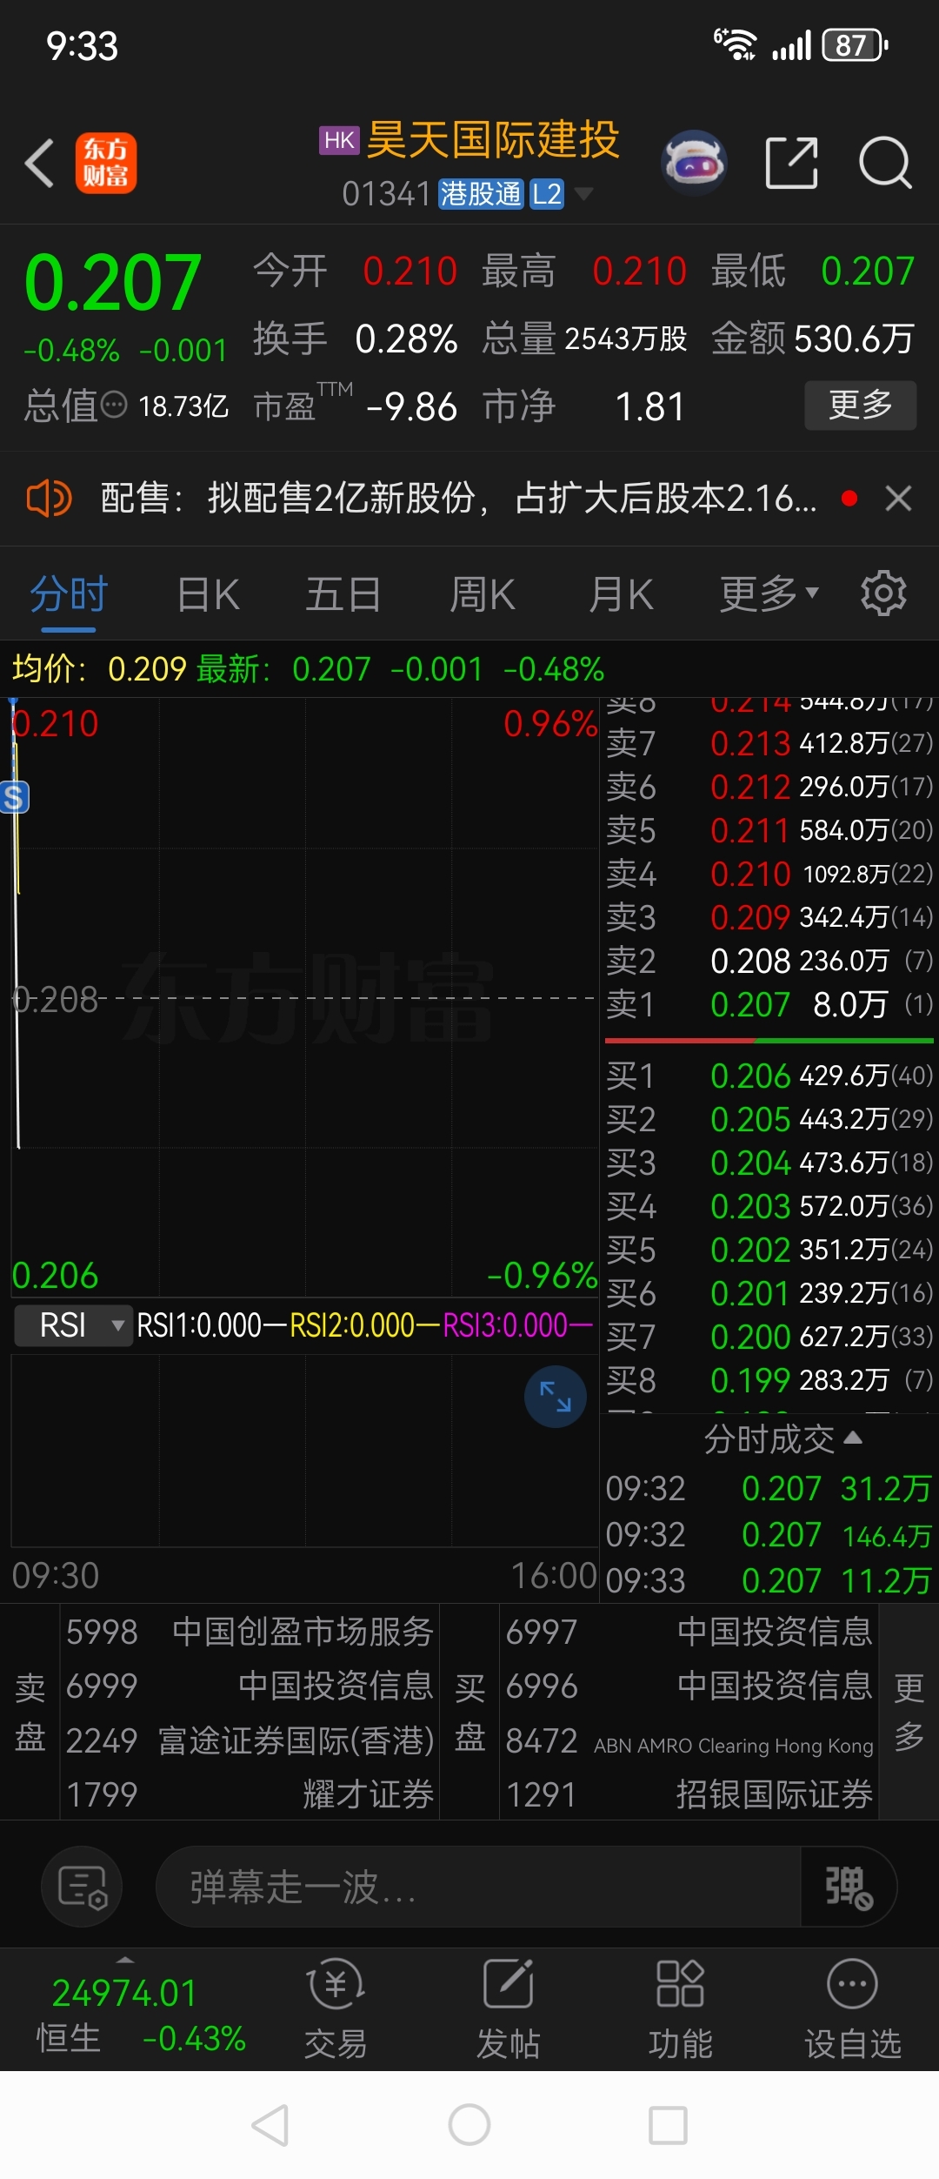
Task: Open the 功能 functions icon
Action: click(680, 2008)
